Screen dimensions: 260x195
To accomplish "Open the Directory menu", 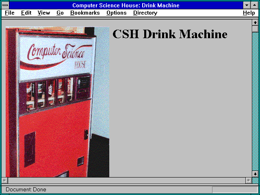I will pos(145,13).
